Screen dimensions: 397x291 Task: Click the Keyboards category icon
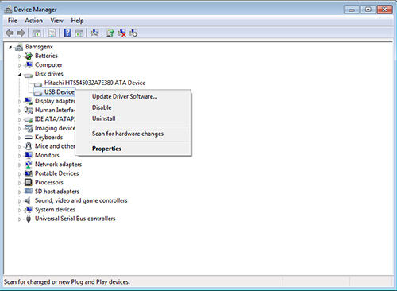(x=29, y=138)
